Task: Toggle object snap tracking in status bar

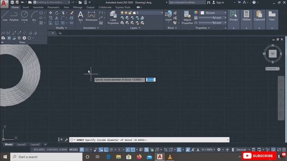Action: pos(128,150)
